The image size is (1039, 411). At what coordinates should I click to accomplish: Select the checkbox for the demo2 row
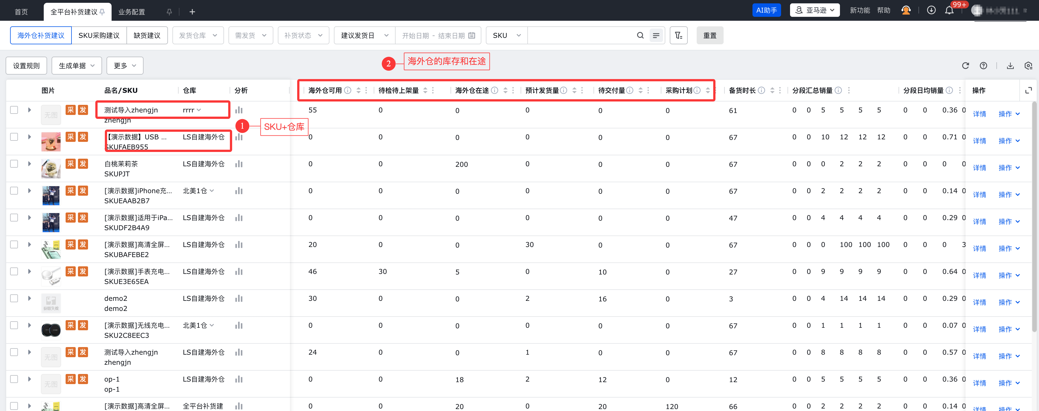point(14,298)
